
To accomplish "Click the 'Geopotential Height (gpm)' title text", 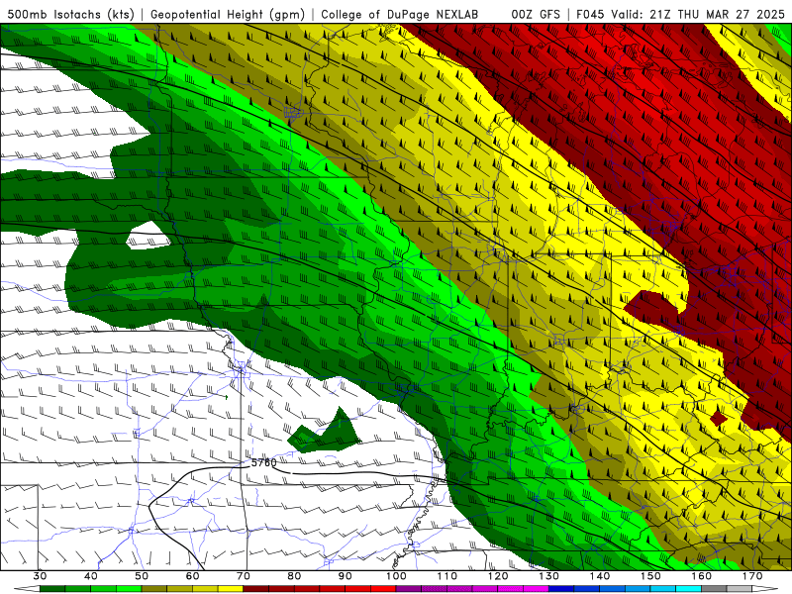I will click(x=228, y=14).
